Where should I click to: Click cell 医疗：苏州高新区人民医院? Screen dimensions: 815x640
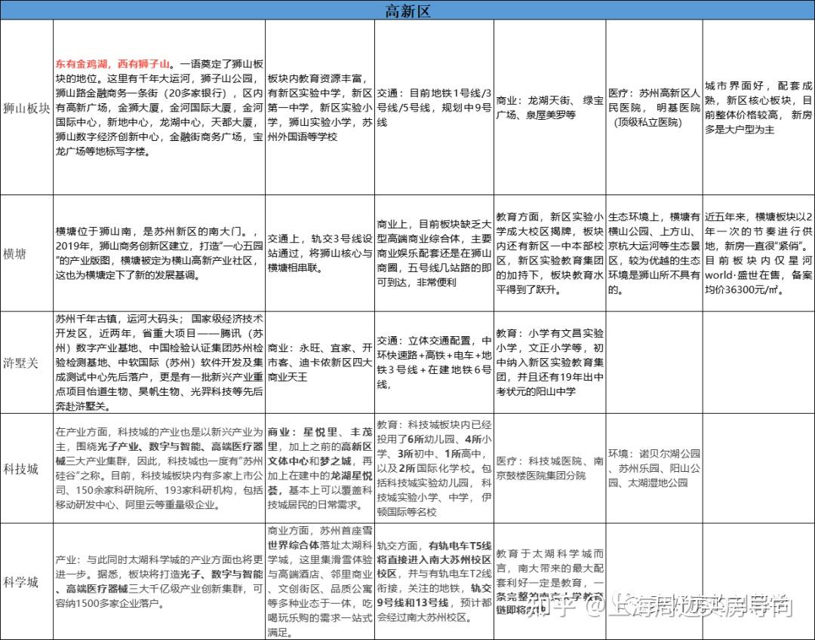(654, 108)
